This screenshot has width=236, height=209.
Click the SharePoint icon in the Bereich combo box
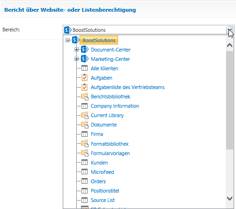click(x=68, y=30)
